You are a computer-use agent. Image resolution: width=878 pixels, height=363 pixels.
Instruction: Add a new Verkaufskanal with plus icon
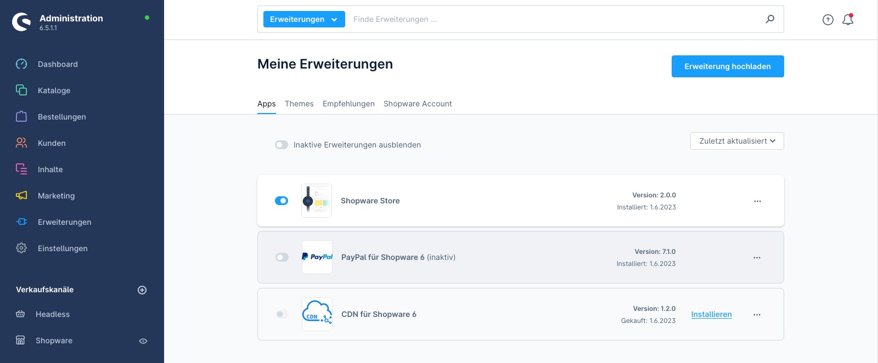142,290
